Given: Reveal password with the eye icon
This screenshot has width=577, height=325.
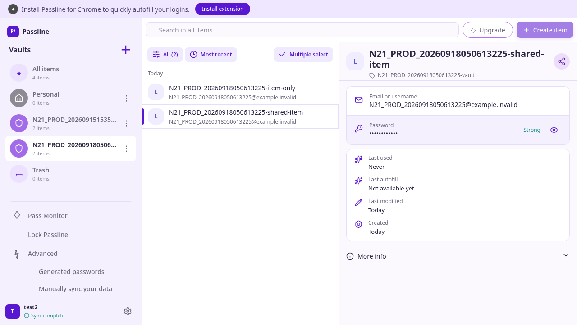Looking at the screenshot, I should (554, 130).
